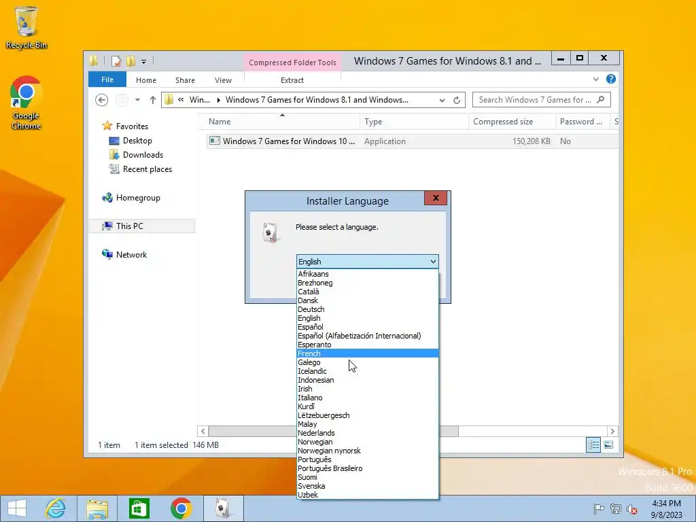The height and width of the screenshot is (522, 696).
Task: Refresh the Explorer address bar
Action: pos(457,101)
